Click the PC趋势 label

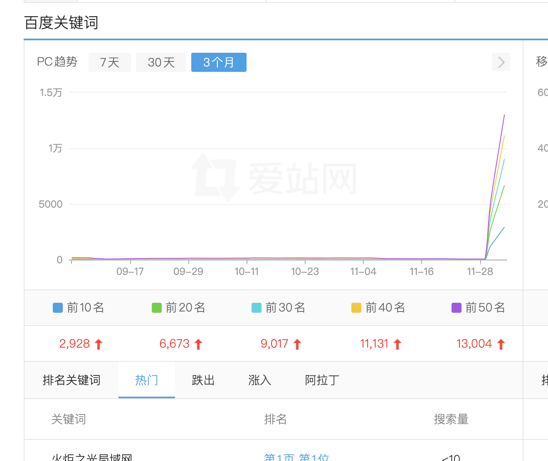point(57,62)
